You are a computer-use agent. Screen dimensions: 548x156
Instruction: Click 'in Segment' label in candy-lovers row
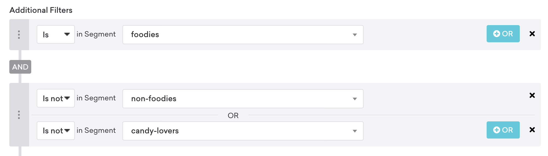(x=96, y=130)
